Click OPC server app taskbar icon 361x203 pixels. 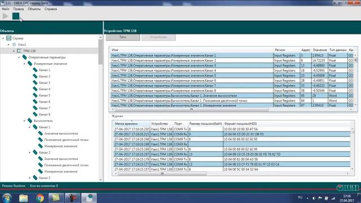coord(89,198)
